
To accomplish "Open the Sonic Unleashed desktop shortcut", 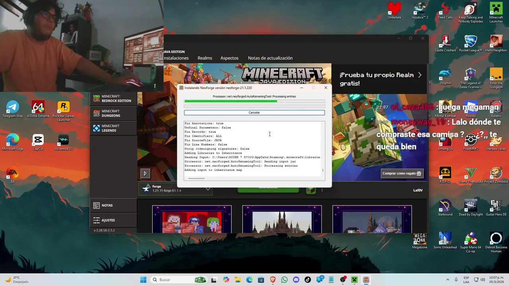I will click(x=445, y=241).
